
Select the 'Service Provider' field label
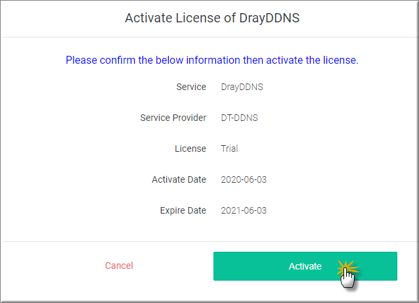[173, 118]
